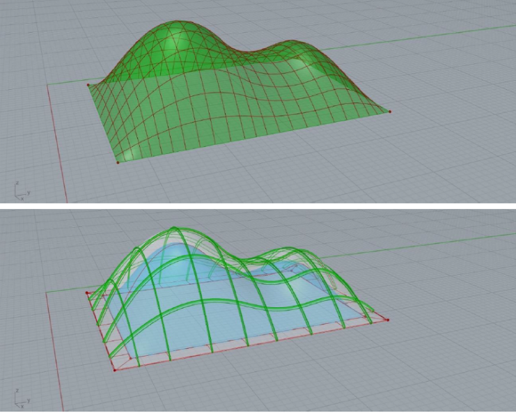
Task: Select right red corner point of bottom frame
Action: (x=388, y=320)
